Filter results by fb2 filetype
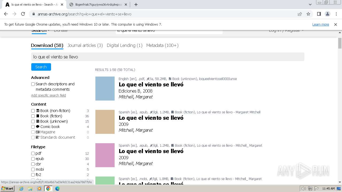The image size is (342, 192). [33, 175]
